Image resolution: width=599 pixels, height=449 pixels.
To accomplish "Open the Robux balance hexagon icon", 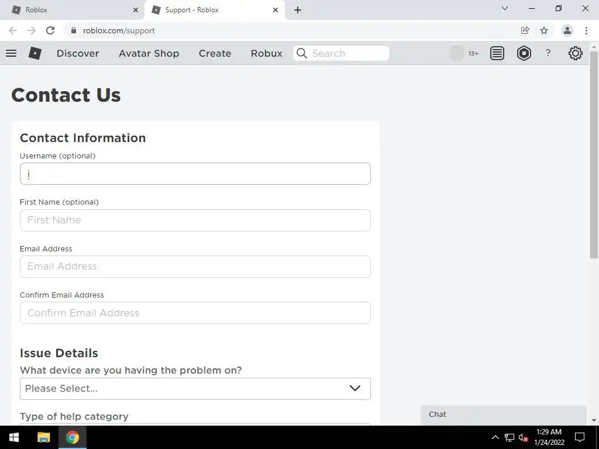I will 524,53.
